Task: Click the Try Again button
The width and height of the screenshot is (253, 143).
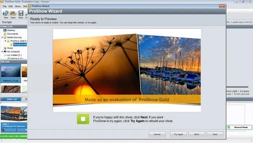Action: tap(179, 134)
